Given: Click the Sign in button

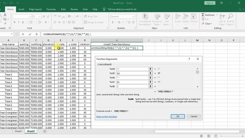Looking at the screenshot, I should coord(210,3).
